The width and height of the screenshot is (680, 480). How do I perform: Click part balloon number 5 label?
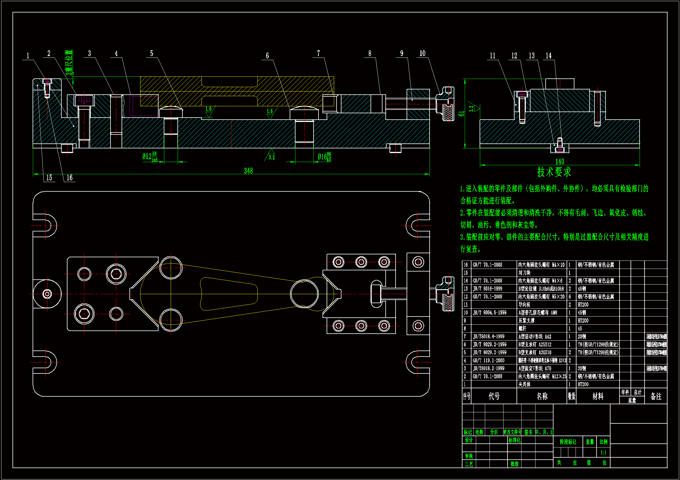tap(152, 53)
